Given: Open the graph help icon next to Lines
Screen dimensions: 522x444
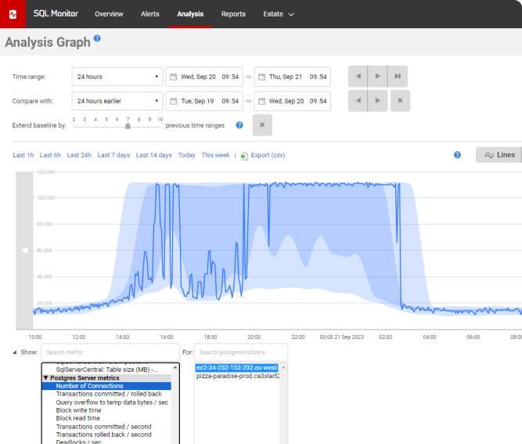Looking at the screenshot, I should click(x=457, y=155).
